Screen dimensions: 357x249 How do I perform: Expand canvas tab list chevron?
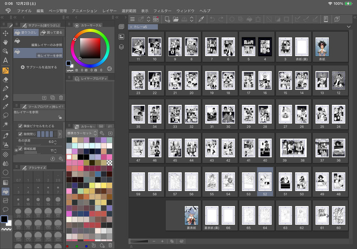coord(349,27)
